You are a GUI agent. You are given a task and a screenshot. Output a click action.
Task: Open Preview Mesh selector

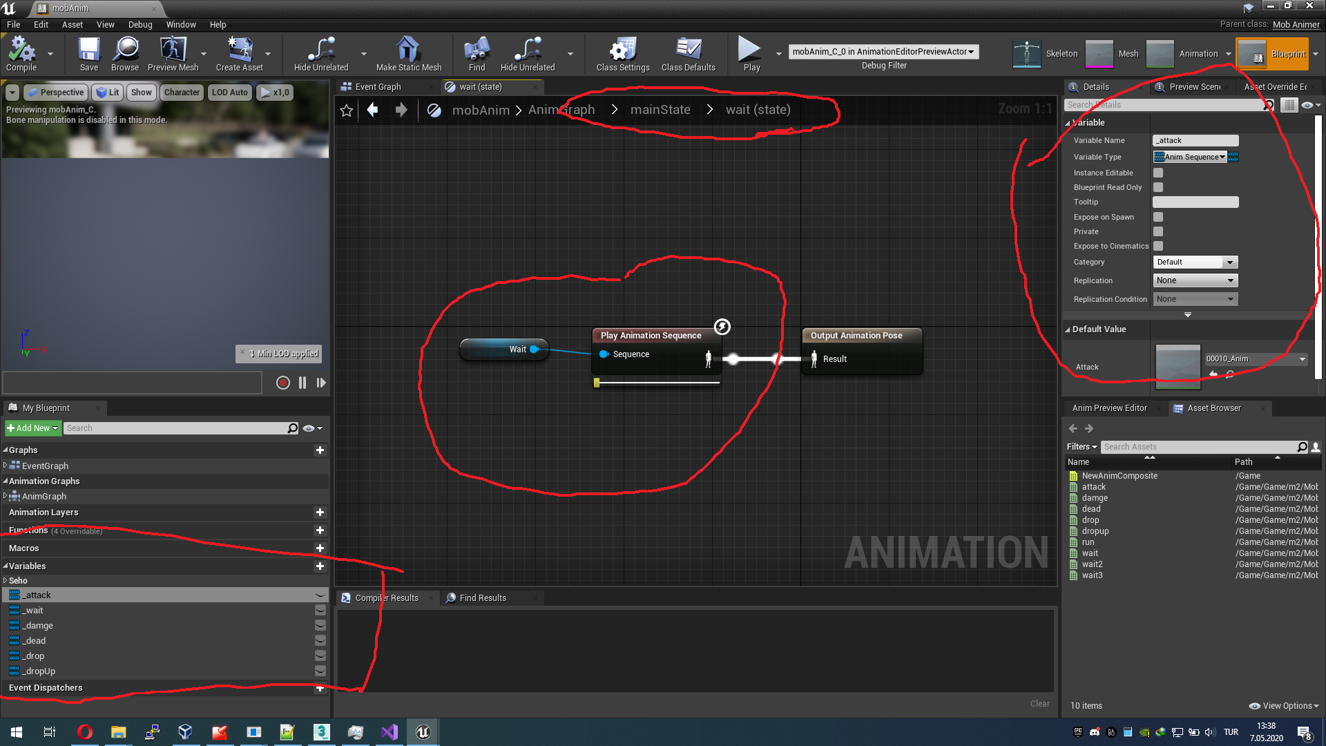point(173,54)
